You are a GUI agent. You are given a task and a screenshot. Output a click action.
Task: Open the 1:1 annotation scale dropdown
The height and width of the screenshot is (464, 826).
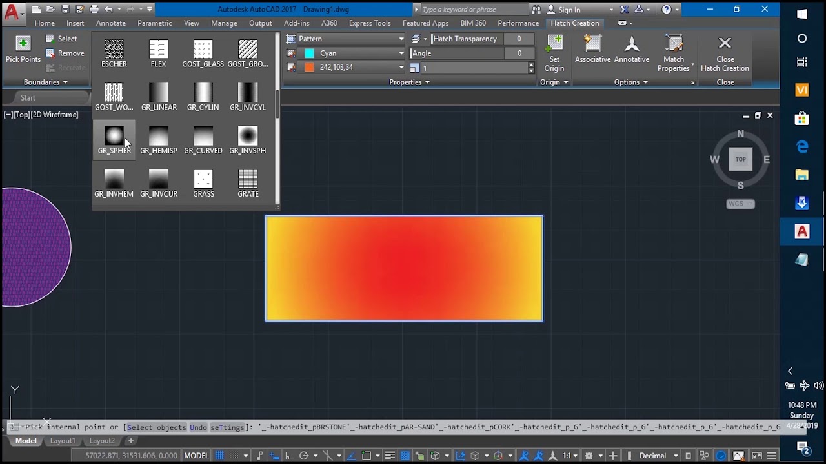(x=570, y=456)
